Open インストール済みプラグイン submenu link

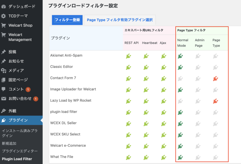(x=20, y=133)
